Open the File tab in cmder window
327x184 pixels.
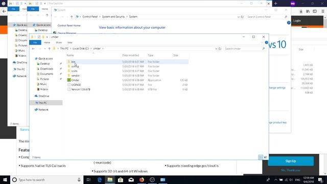click(x=35, y=42)
